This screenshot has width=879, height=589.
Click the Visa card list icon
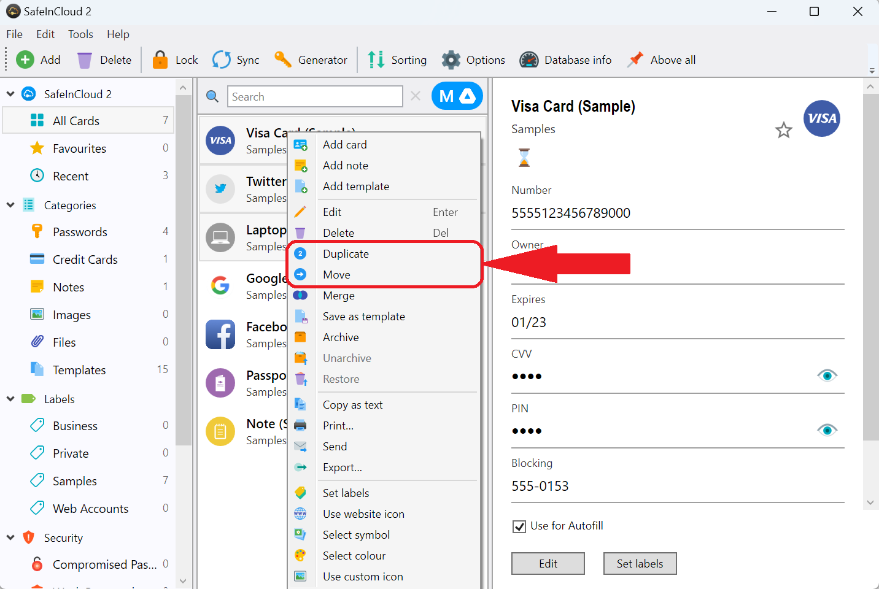coord(220,141)
